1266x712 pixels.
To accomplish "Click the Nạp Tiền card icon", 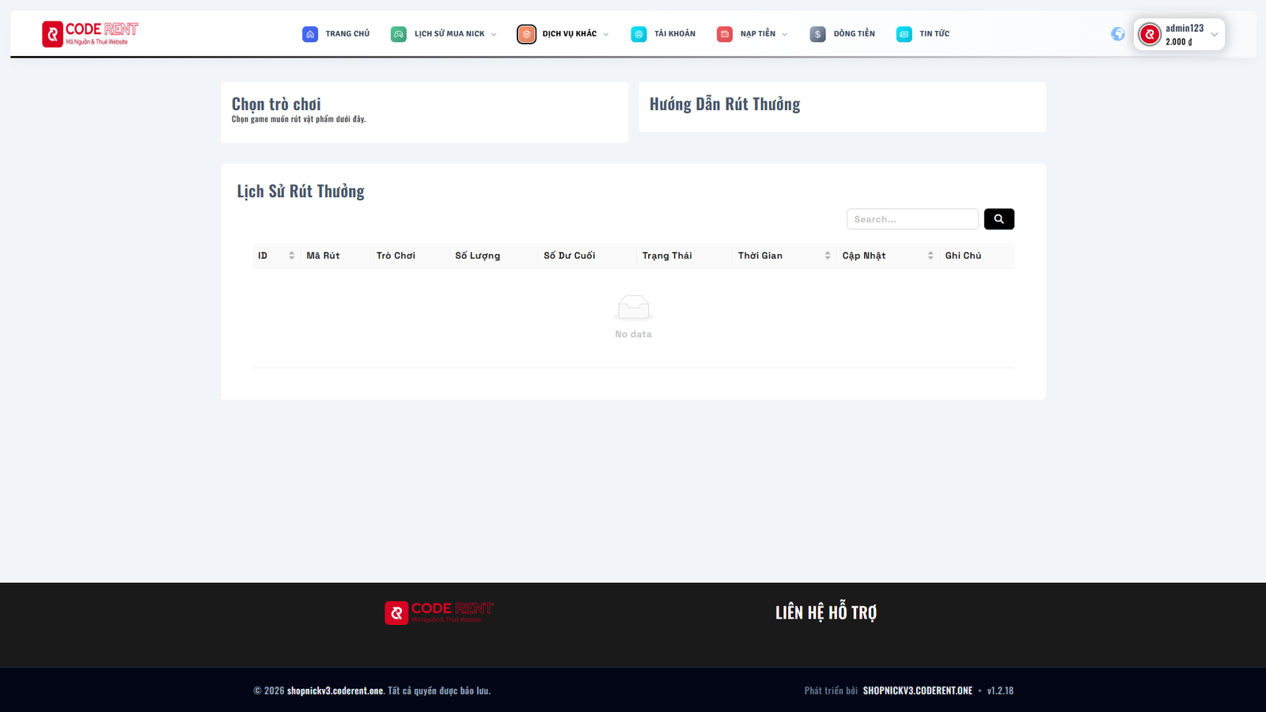I will pos(723,33).
